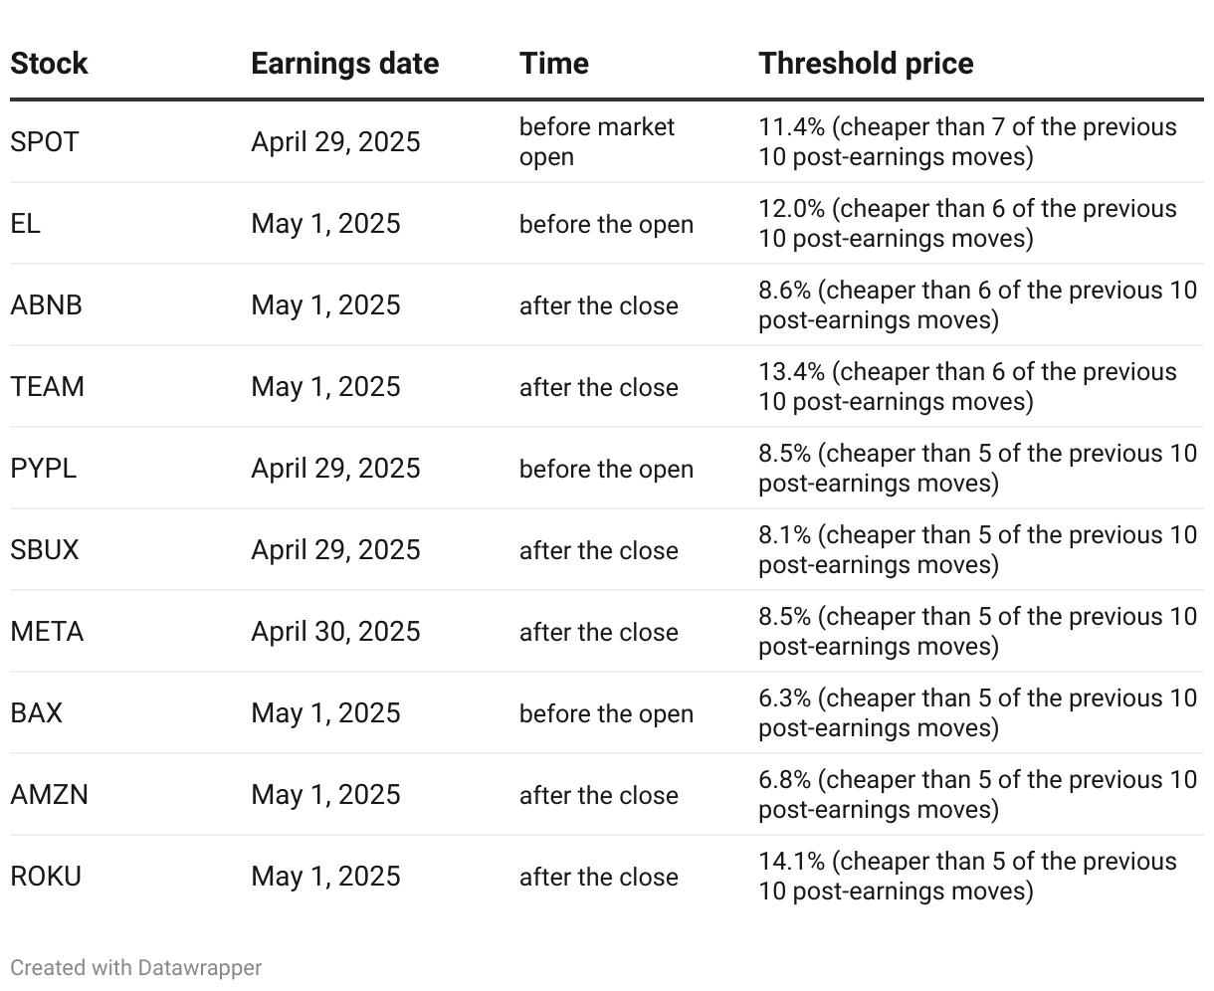Select the SPOT stock cell

[x=45, y=142]
